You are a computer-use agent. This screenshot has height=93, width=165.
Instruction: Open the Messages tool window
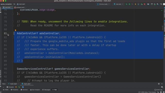(46, 90)
